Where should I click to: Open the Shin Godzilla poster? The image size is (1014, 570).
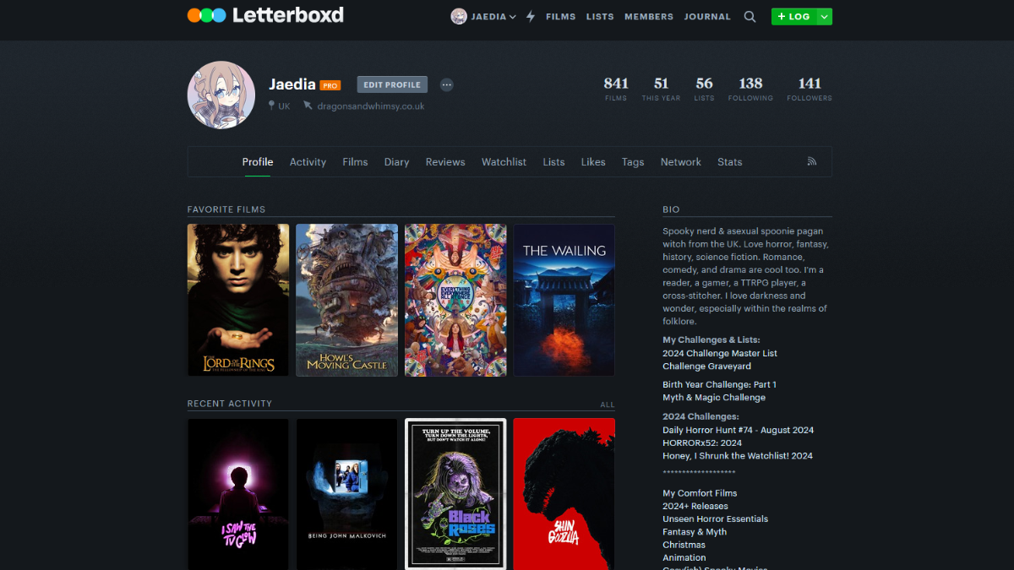564,494
